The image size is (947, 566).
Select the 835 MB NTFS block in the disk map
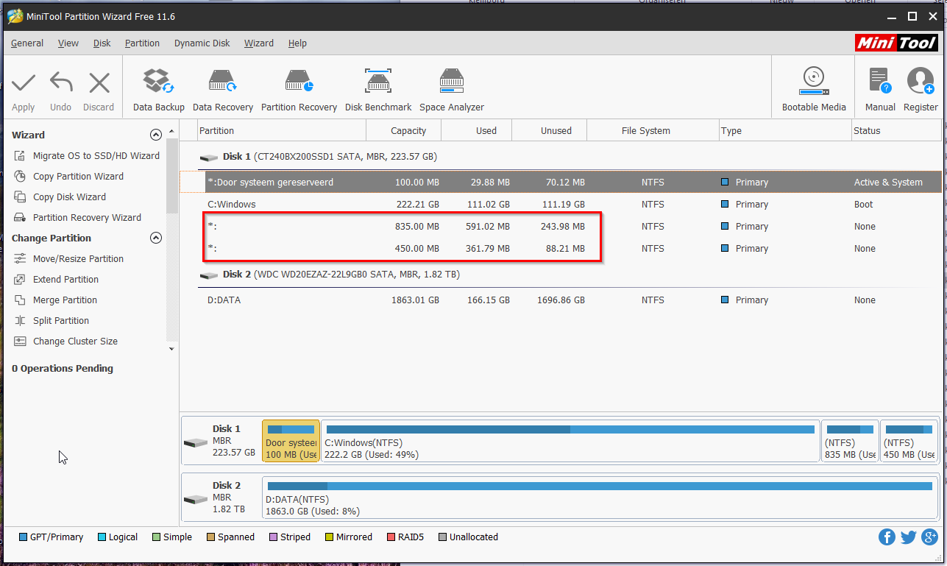(850, 441)
